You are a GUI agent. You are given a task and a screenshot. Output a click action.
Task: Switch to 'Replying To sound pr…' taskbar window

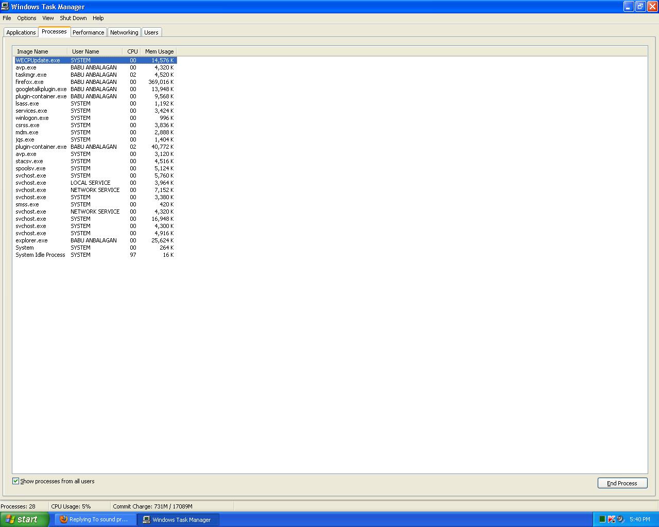point(96,519)
